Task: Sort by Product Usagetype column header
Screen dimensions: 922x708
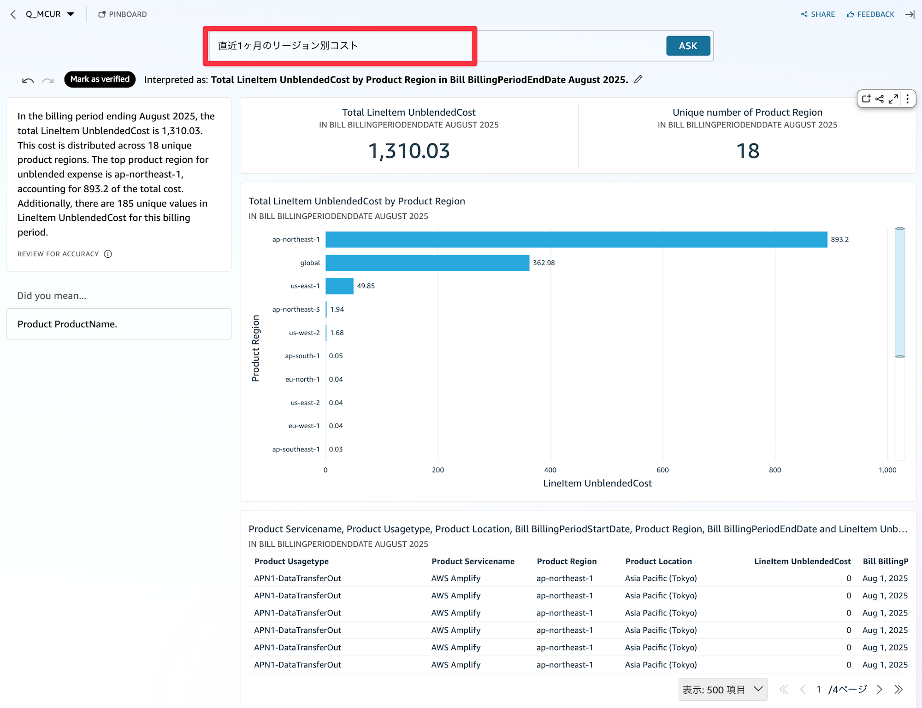Action: [x=291, y=561]
